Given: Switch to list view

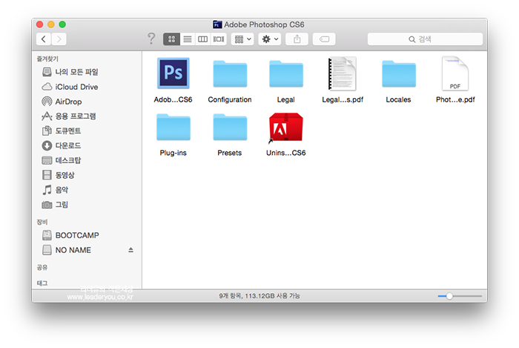Looking at the screenshot, I should 188,39.
